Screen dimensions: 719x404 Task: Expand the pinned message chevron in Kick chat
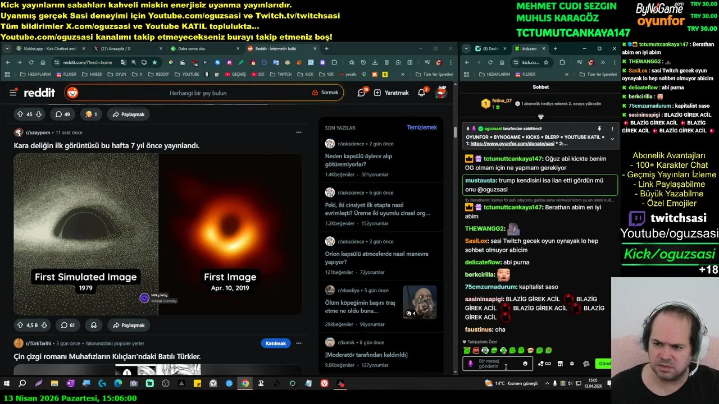point(612,139)
